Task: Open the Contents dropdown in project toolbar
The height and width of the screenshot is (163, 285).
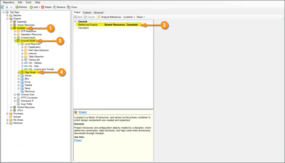Action: tap(129, 17)
